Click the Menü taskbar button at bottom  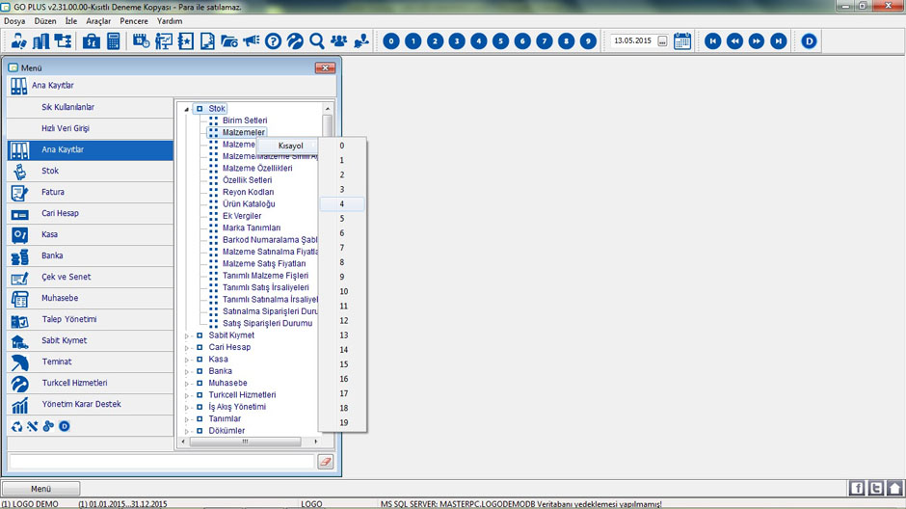[x=41, y=488]
